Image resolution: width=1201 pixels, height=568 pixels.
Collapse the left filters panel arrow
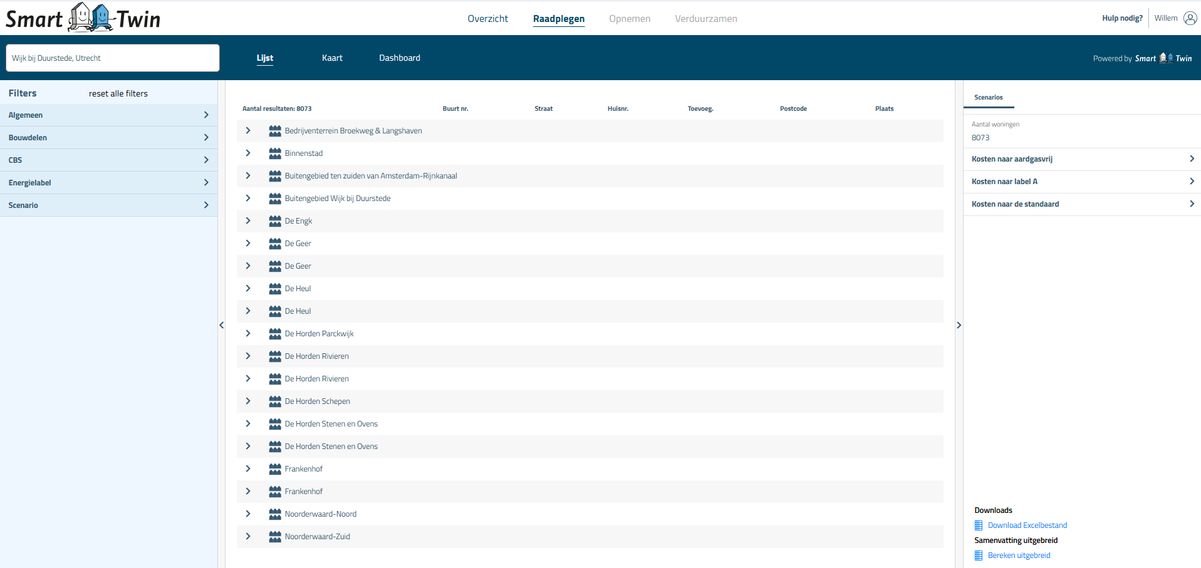(222, 325)
